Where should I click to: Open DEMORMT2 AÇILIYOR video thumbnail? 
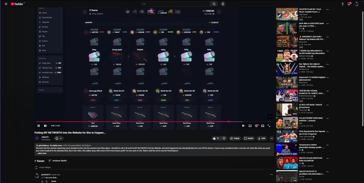click(x=287, y=42)
